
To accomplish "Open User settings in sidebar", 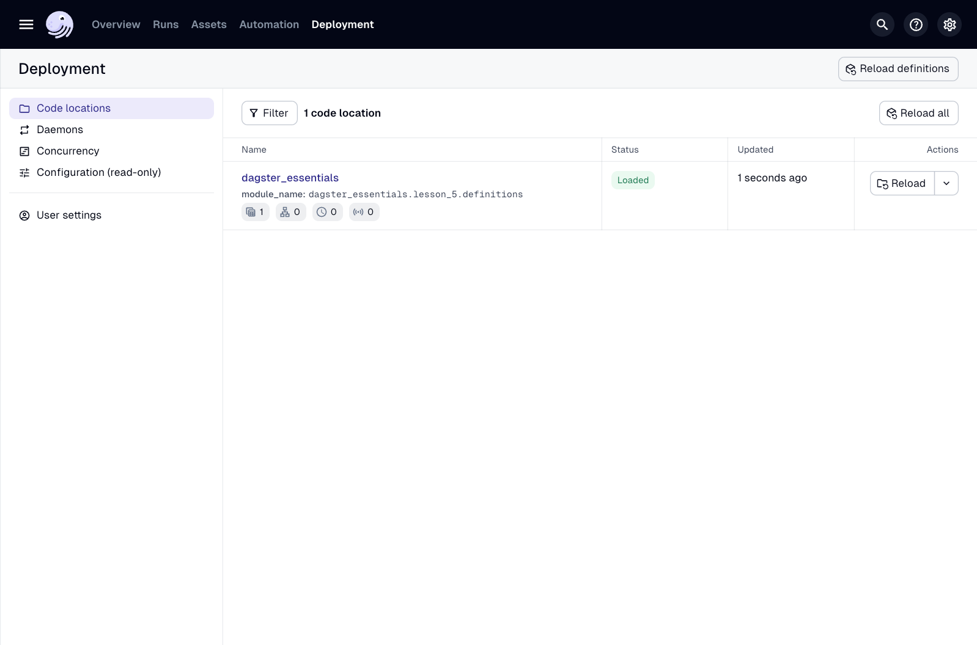I will tap(69, 215).
